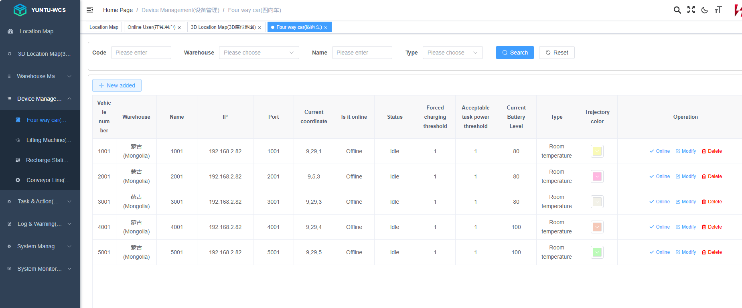Open yellow trajectory color for 1001
Screen dimensions: 742x308
[597, 151]
